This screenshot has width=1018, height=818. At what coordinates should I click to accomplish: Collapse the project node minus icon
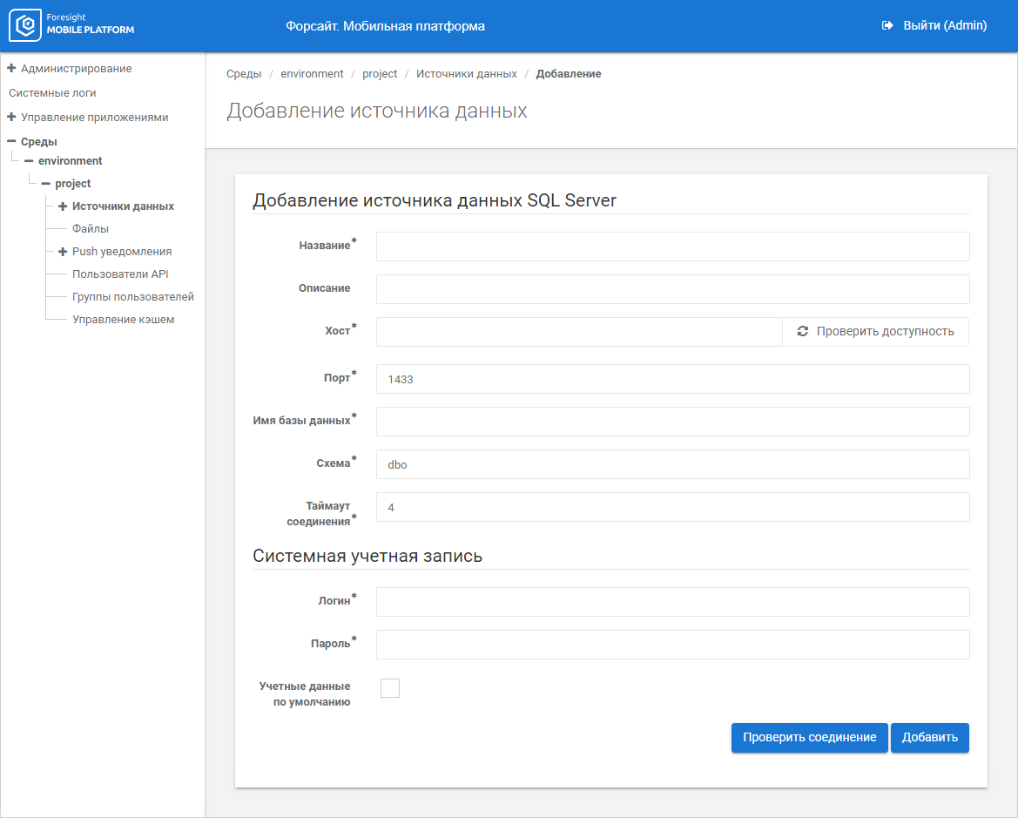[x=45, y=183]
